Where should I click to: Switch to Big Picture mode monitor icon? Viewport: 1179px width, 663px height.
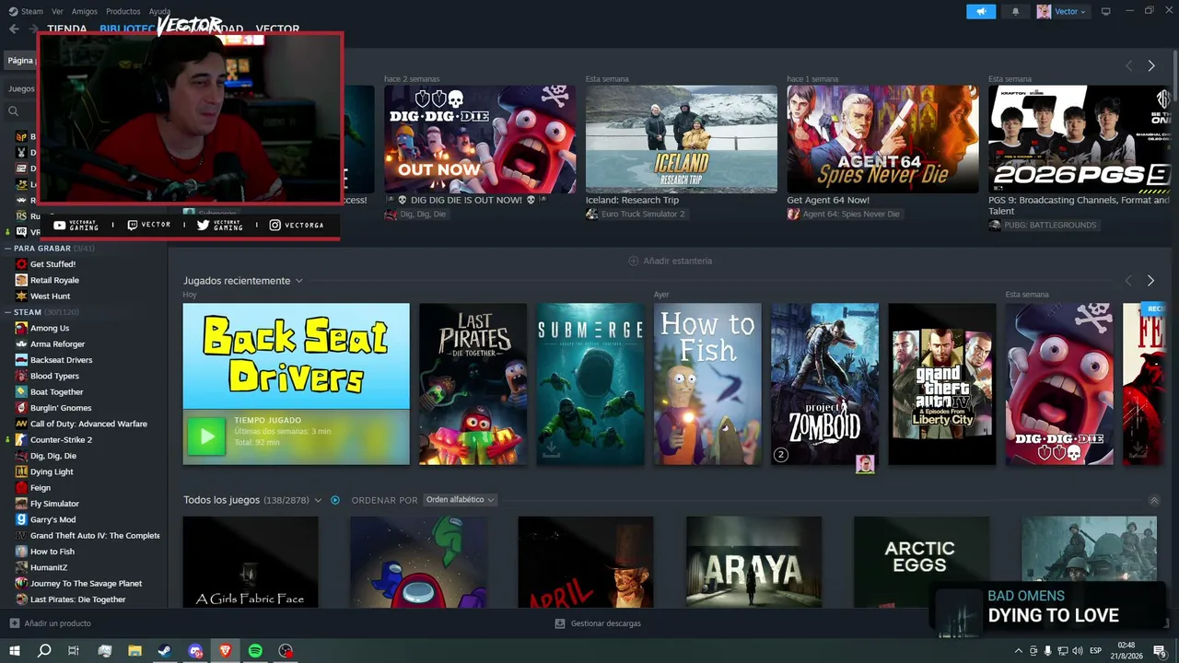tap(1106, 11)
